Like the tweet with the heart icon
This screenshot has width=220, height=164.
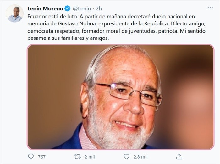pos(127,156)
